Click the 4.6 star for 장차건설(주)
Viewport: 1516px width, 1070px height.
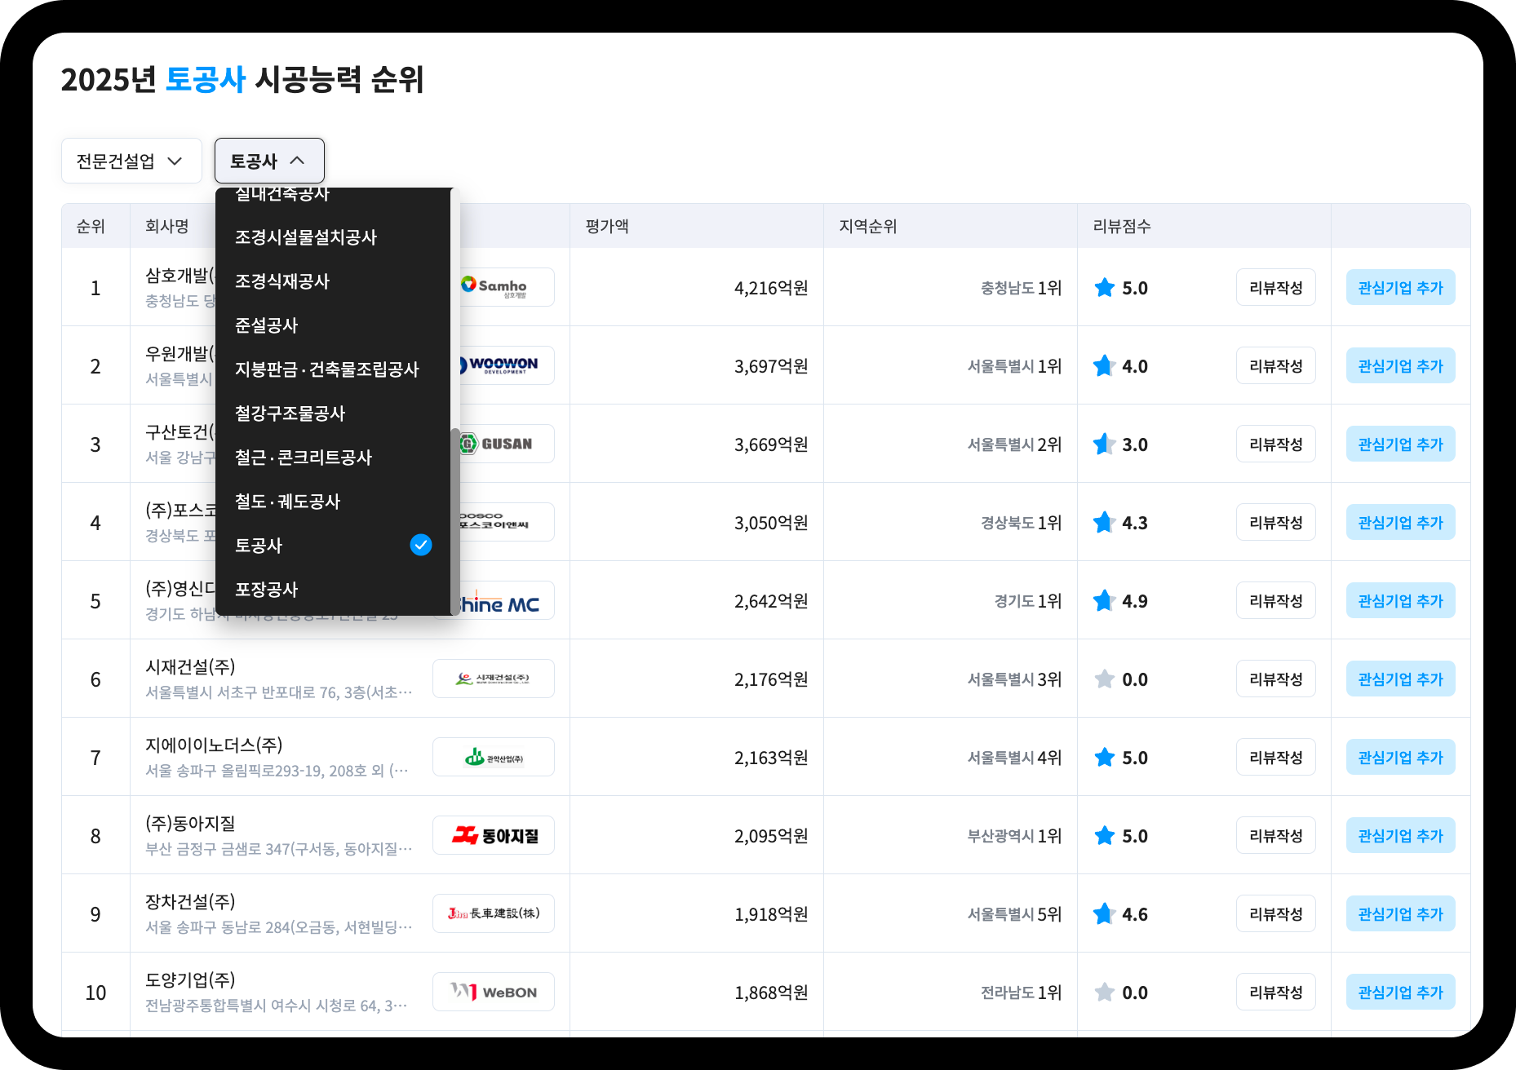[x=1105, y=914]
